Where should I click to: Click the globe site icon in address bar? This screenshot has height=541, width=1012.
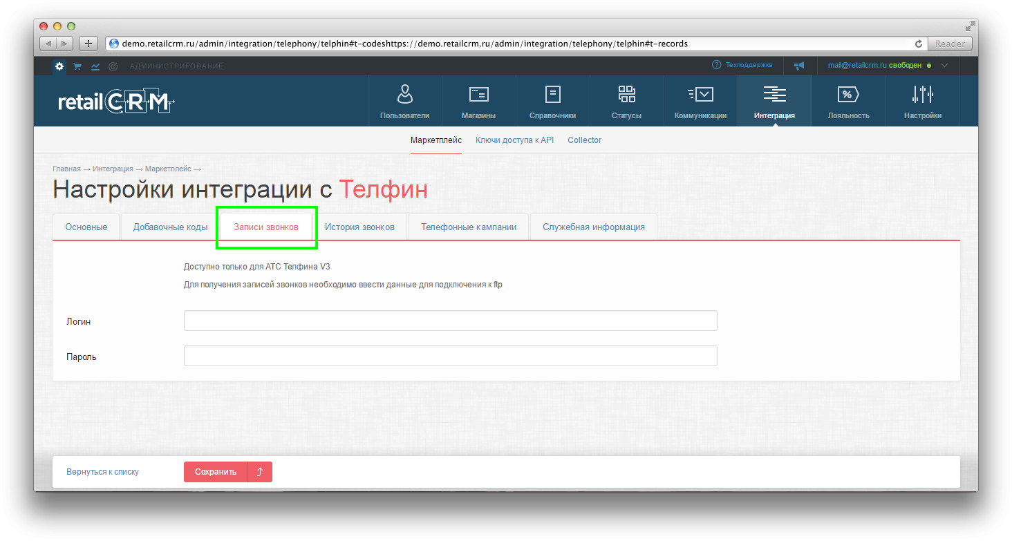114,44
